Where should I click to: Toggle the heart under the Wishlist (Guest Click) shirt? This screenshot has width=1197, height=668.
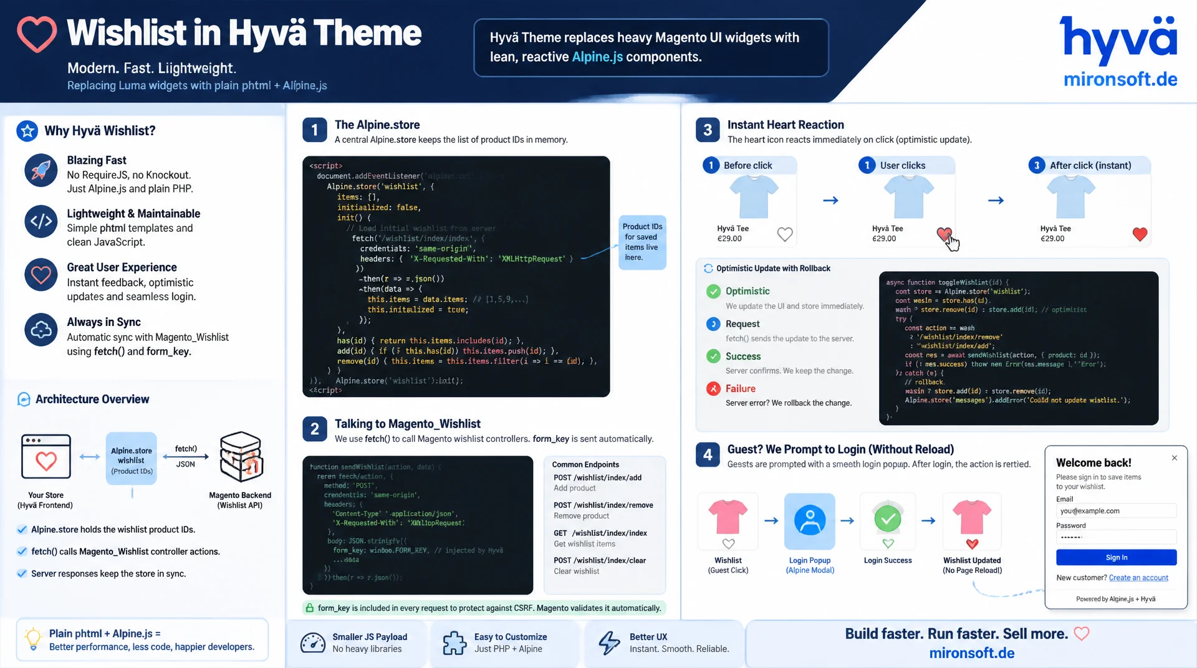[x=728, y=543]
